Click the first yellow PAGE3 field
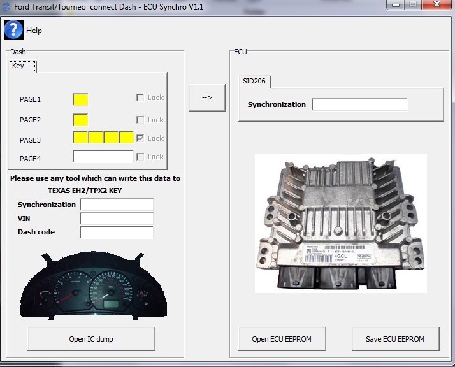This screenshot has width=455, height=367. pos(80,137)
